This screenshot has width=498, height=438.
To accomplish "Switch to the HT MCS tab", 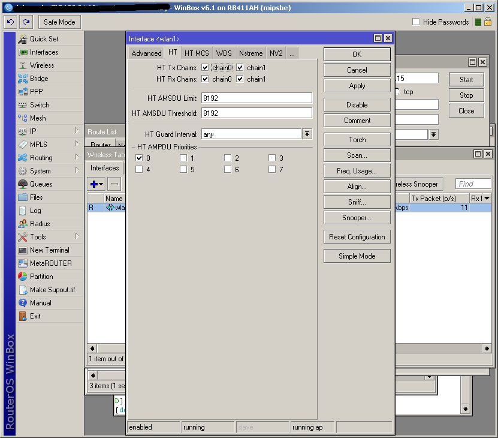I will [x=197, y=53].
